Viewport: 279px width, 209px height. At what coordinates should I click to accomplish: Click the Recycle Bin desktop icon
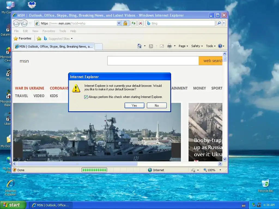coord(265,186)
